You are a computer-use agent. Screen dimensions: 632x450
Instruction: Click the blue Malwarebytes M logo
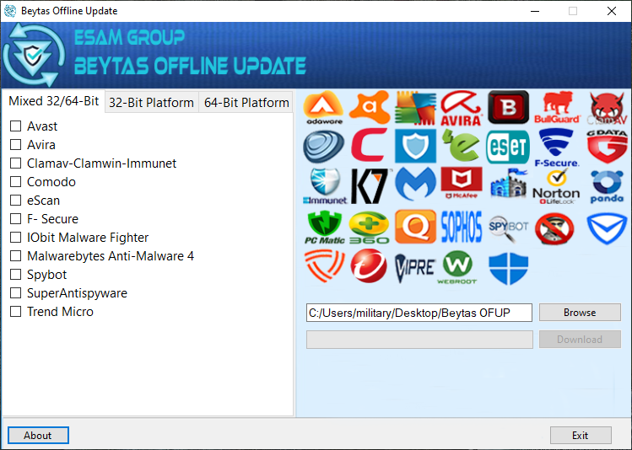click(x=415, y=185)
